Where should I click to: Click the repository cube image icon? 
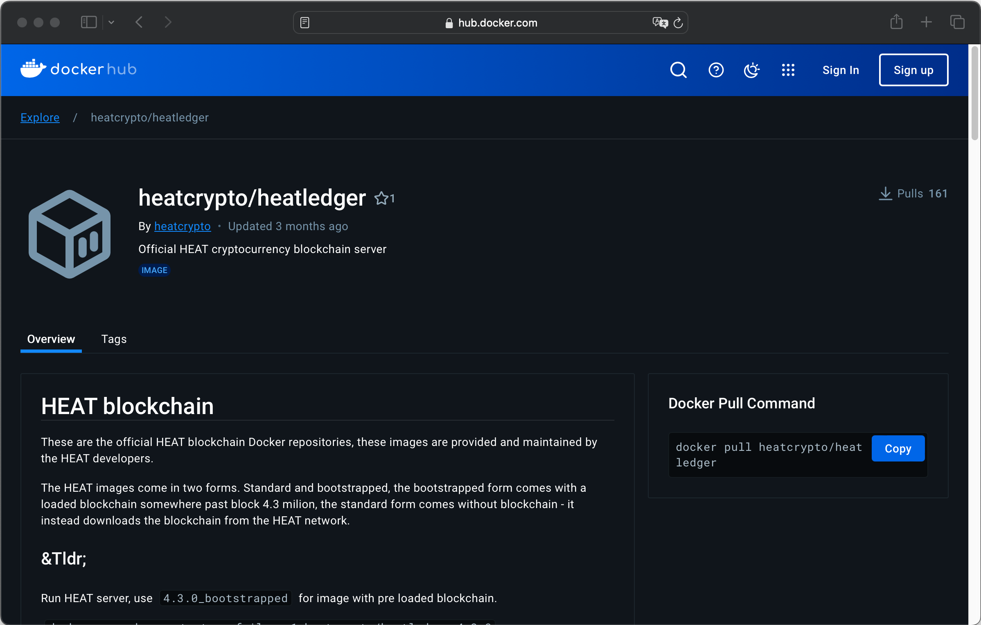point(70,234)
